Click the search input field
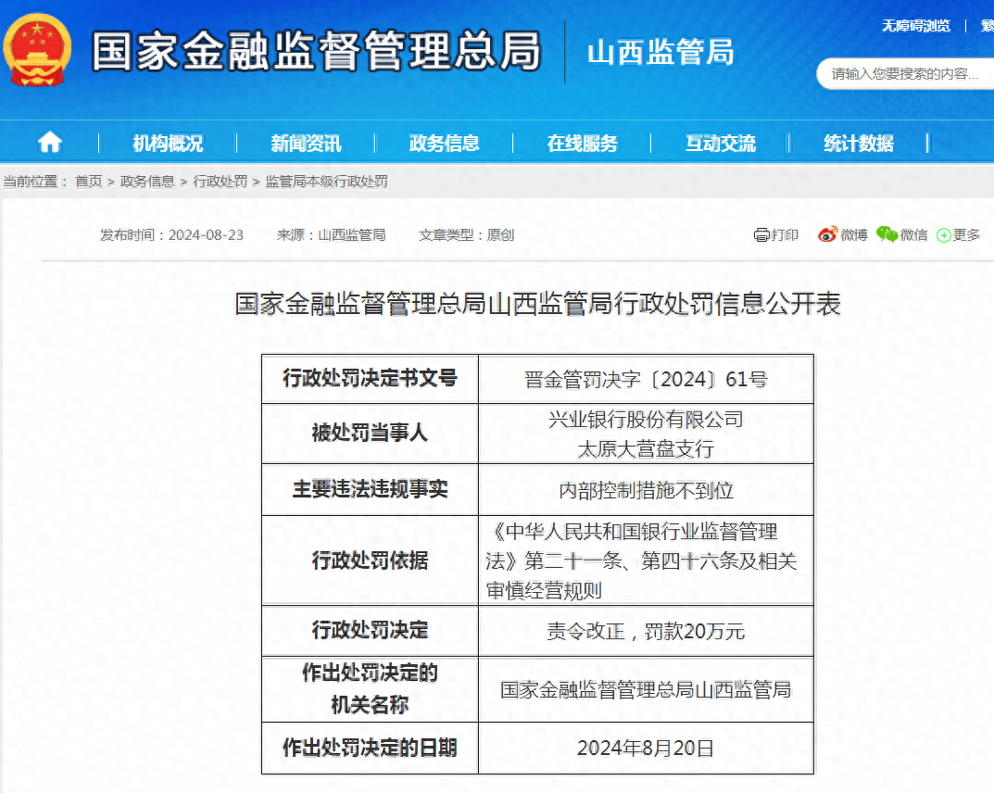Screen dimensions: 994x793 tap(903, 72)
